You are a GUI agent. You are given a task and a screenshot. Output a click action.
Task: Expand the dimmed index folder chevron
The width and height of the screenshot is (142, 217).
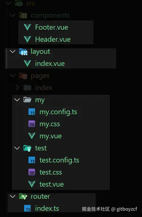18,87
